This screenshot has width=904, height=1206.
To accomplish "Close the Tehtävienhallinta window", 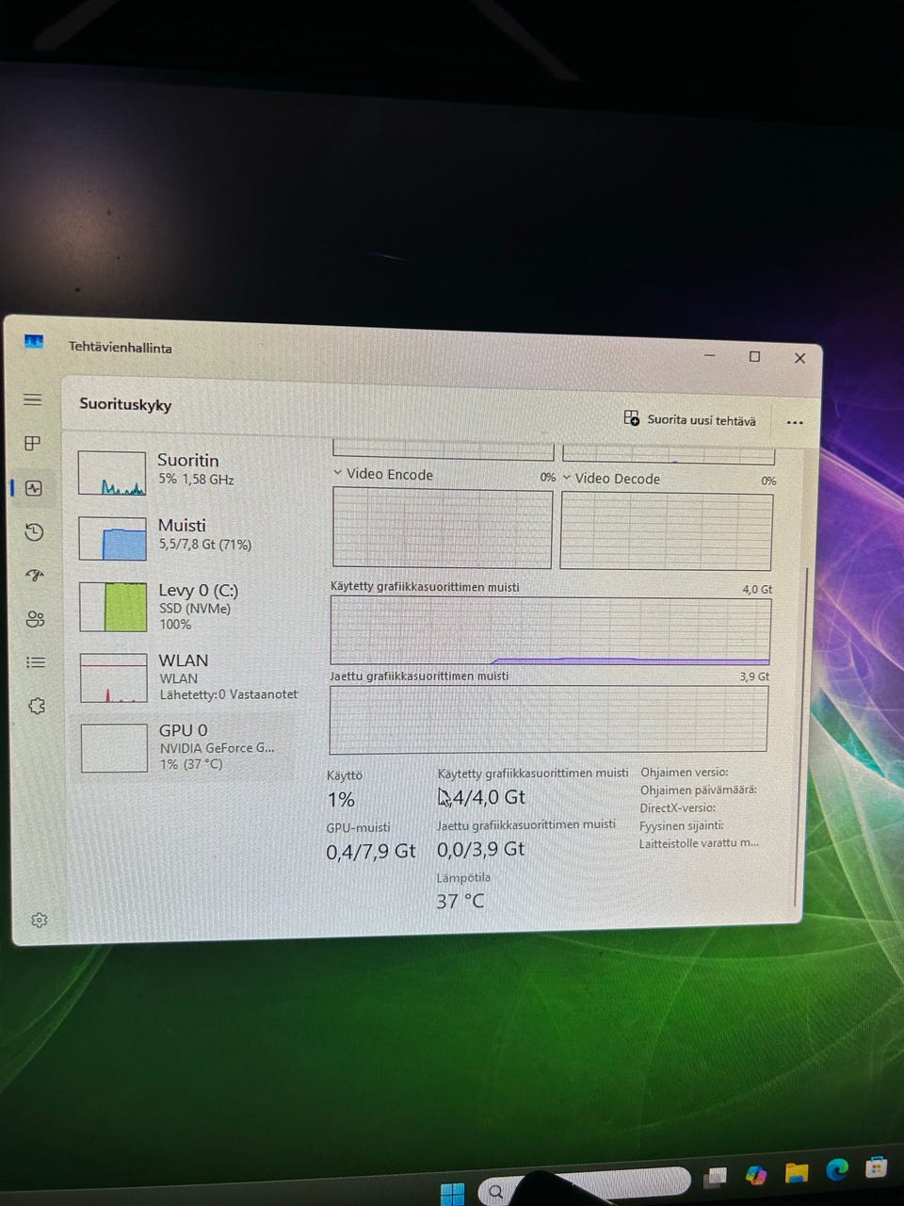I will coord(799,358).
